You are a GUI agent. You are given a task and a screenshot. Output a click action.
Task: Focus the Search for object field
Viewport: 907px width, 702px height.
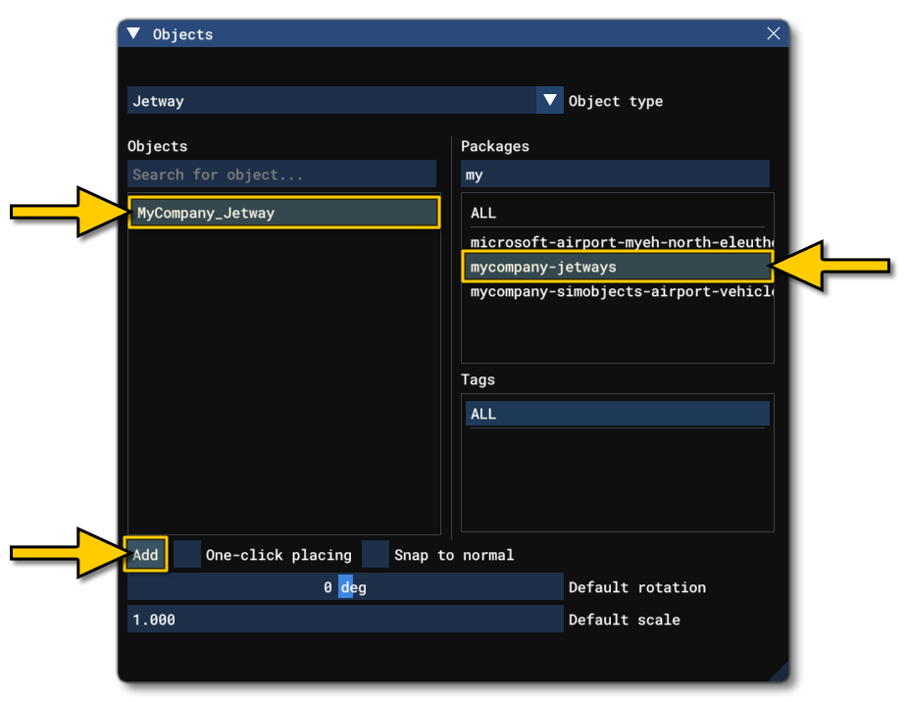point(281,175)
